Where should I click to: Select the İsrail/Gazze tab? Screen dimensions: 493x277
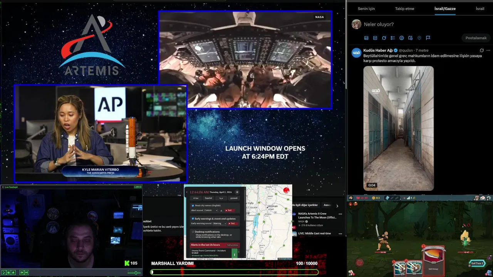(x=445, y=8)
